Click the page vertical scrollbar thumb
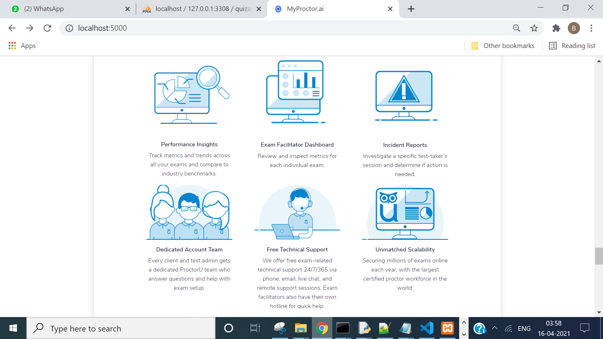The image size is (603, 339). pyautogui.click(x=599, y=256)
